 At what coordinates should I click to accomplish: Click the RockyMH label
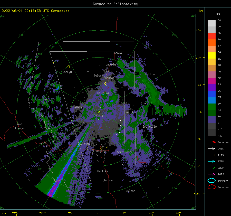pyautogui.click(x=68, y=72)
